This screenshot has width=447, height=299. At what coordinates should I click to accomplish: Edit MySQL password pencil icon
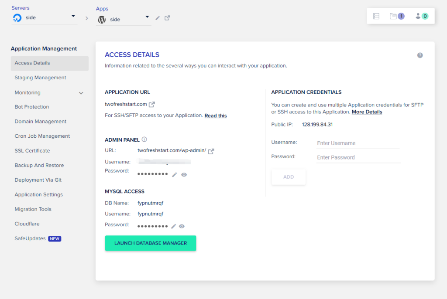[x=173, y=226]
